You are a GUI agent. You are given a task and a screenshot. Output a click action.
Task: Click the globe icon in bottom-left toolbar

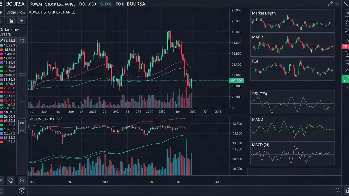pos(22,180)
